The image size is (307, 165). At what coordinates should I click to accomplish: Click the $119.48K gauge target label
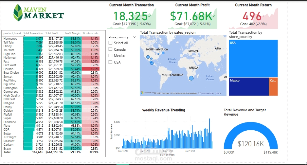pos(271,152)
